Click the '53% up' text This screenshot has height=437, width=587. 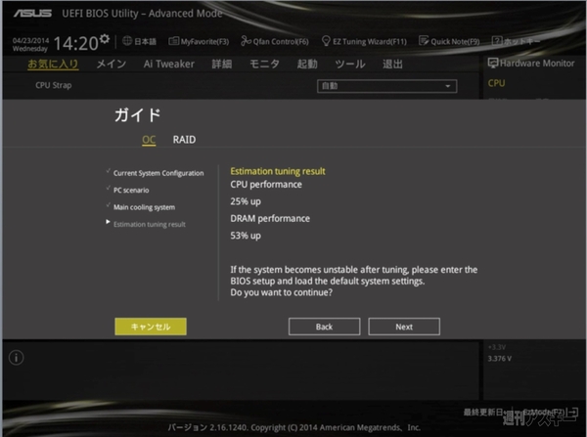coord(246,236)
